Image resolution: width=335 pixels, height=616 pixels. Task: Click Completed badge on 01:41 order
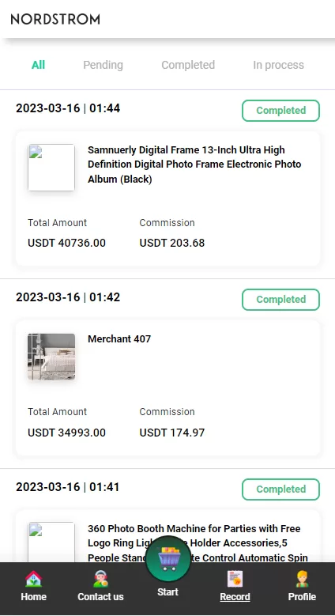[x=280, y=489]
